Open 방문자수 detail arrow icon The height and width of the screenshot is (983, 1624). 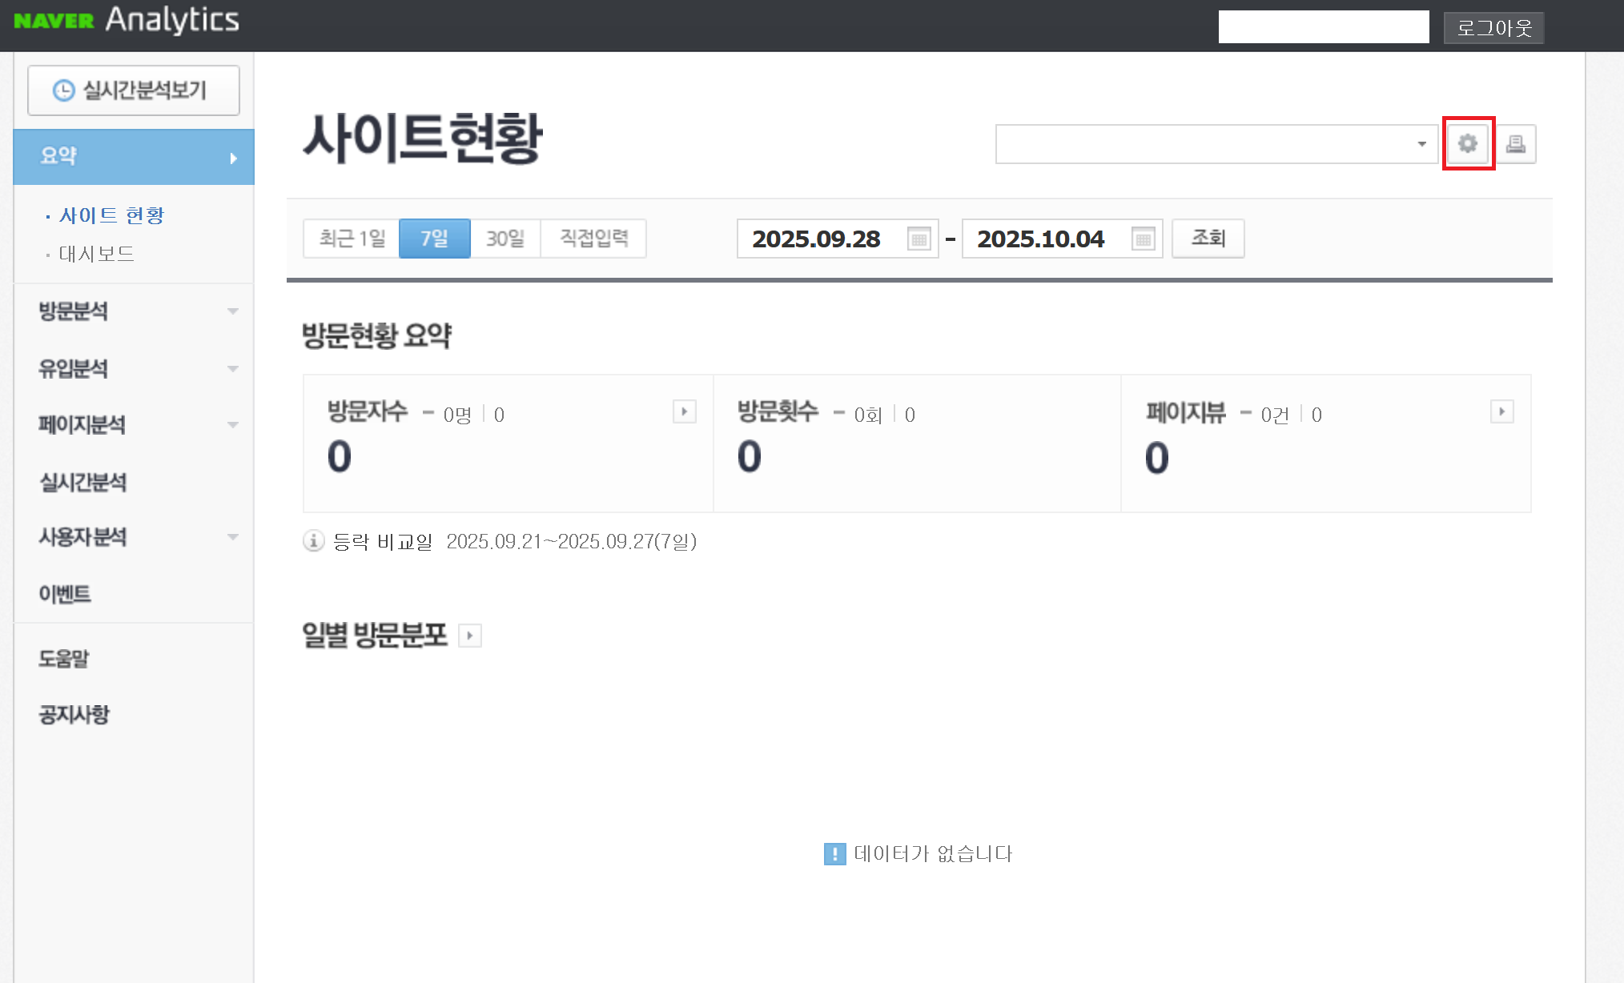coord(685,411)
